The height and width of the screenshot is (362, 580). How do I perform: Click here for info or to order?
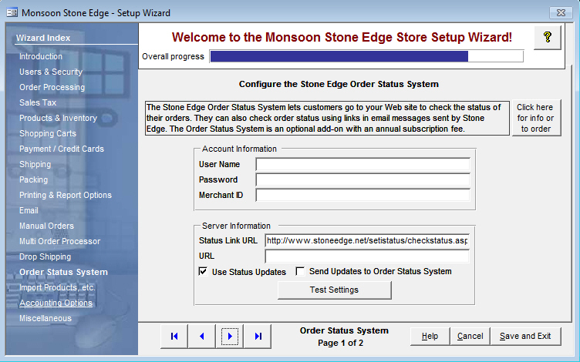point(534,118)
